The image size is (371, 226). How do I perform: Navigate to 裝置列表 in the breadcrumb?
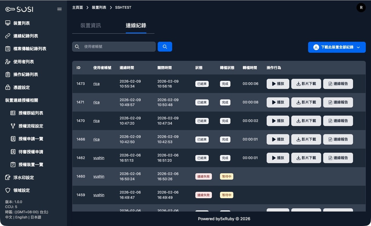pyautogui.click(x=99, y=8)
